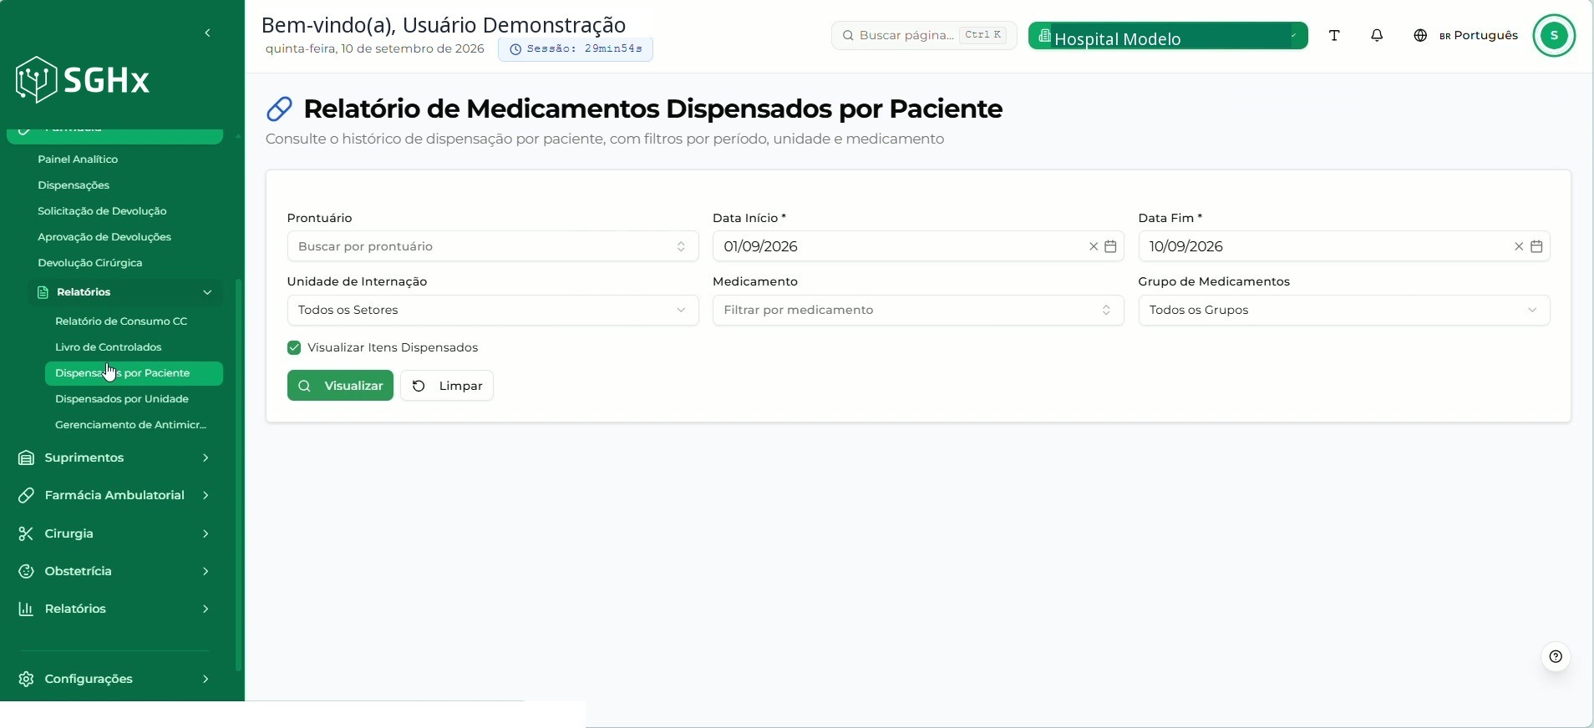Open Painel Analítico in the sidebar
Image resolution: width=1594 pixels, height=728 pixels.
[78, 159]
